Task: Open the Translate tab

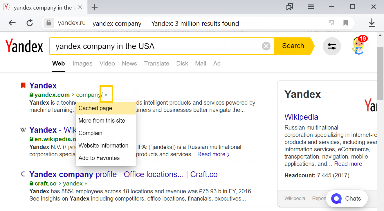Action: click(x=157, y=63)
